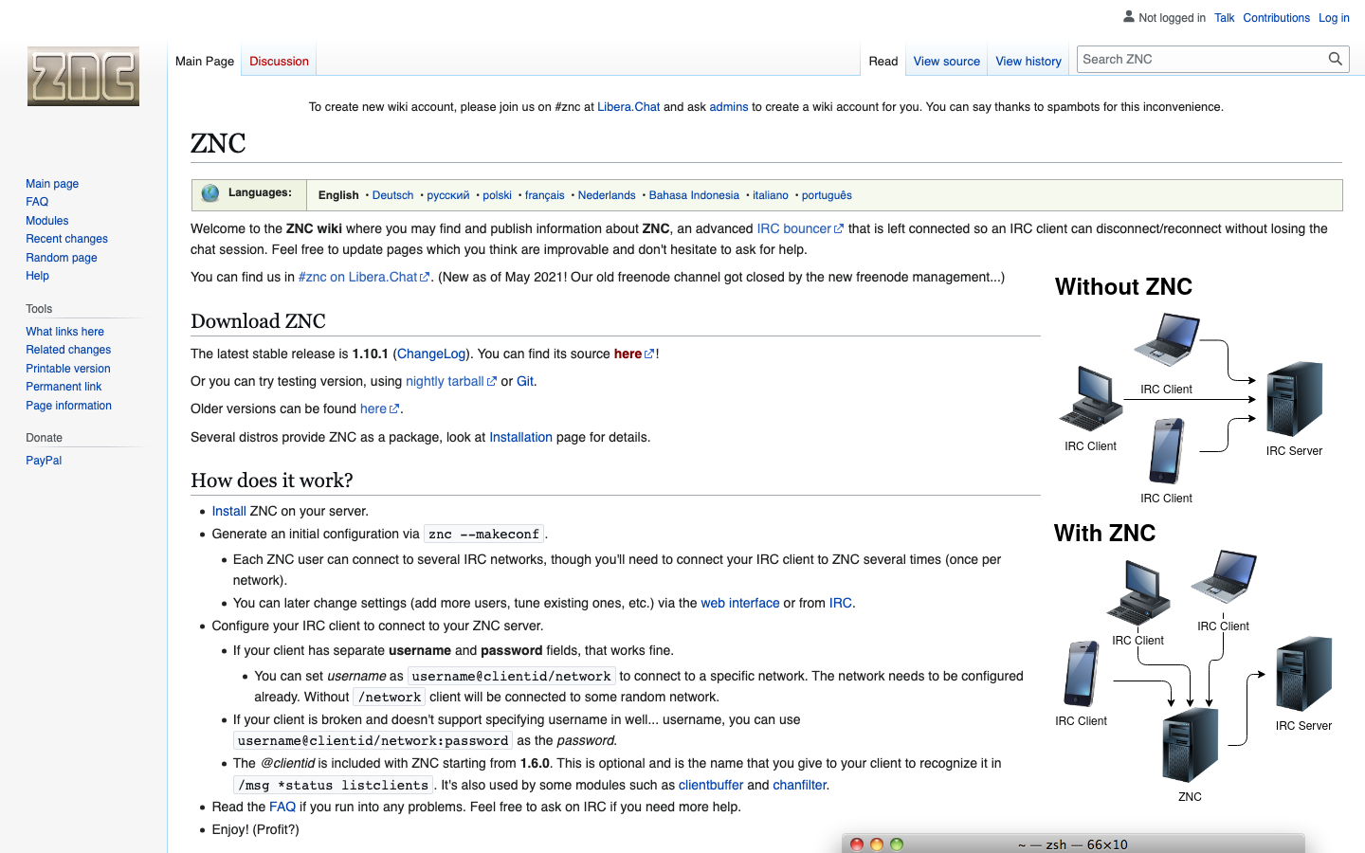This screenshot has width=1365, height=853.
Task: Open the ChangeLog link
Action: (x=430, y=353)
